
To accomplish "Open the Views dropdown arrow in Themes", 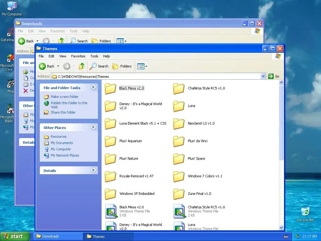I will coord(146,67).
